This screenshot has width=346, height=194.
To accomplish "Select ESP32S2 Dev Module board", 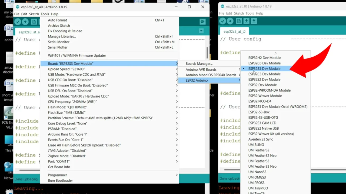I will 275,79.
